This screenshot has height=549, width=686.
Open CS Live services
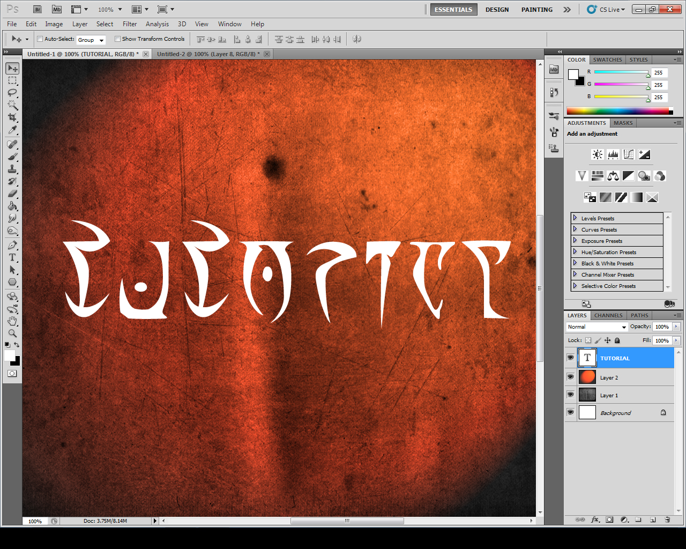click(x=606, y=9)
